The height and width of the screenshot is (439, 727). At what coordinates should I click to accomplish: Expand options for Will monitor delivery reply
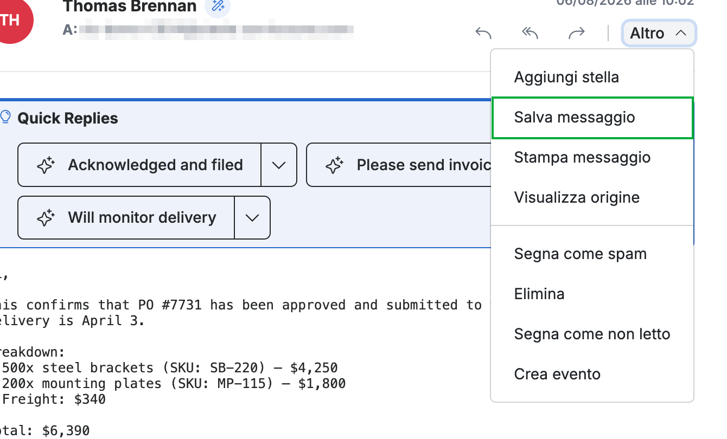pyautogui.click(x=252, y=218)
